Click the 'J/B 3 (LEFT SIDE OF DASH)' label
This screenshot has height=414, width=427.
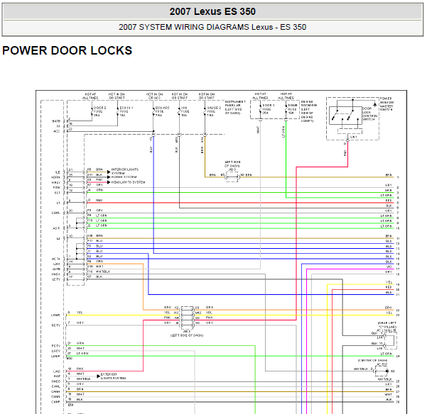pos(187,334)
